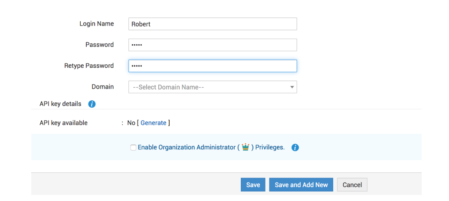Click inside the Password input field

213,45
